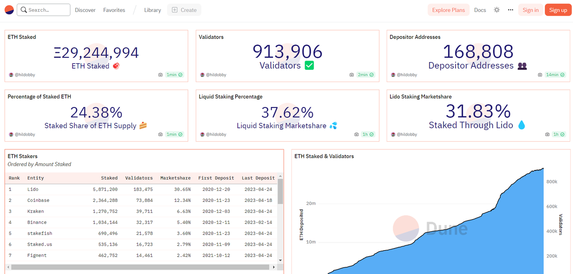
Task: Click the avatar icon in Validators card
Action: (202, 75)
